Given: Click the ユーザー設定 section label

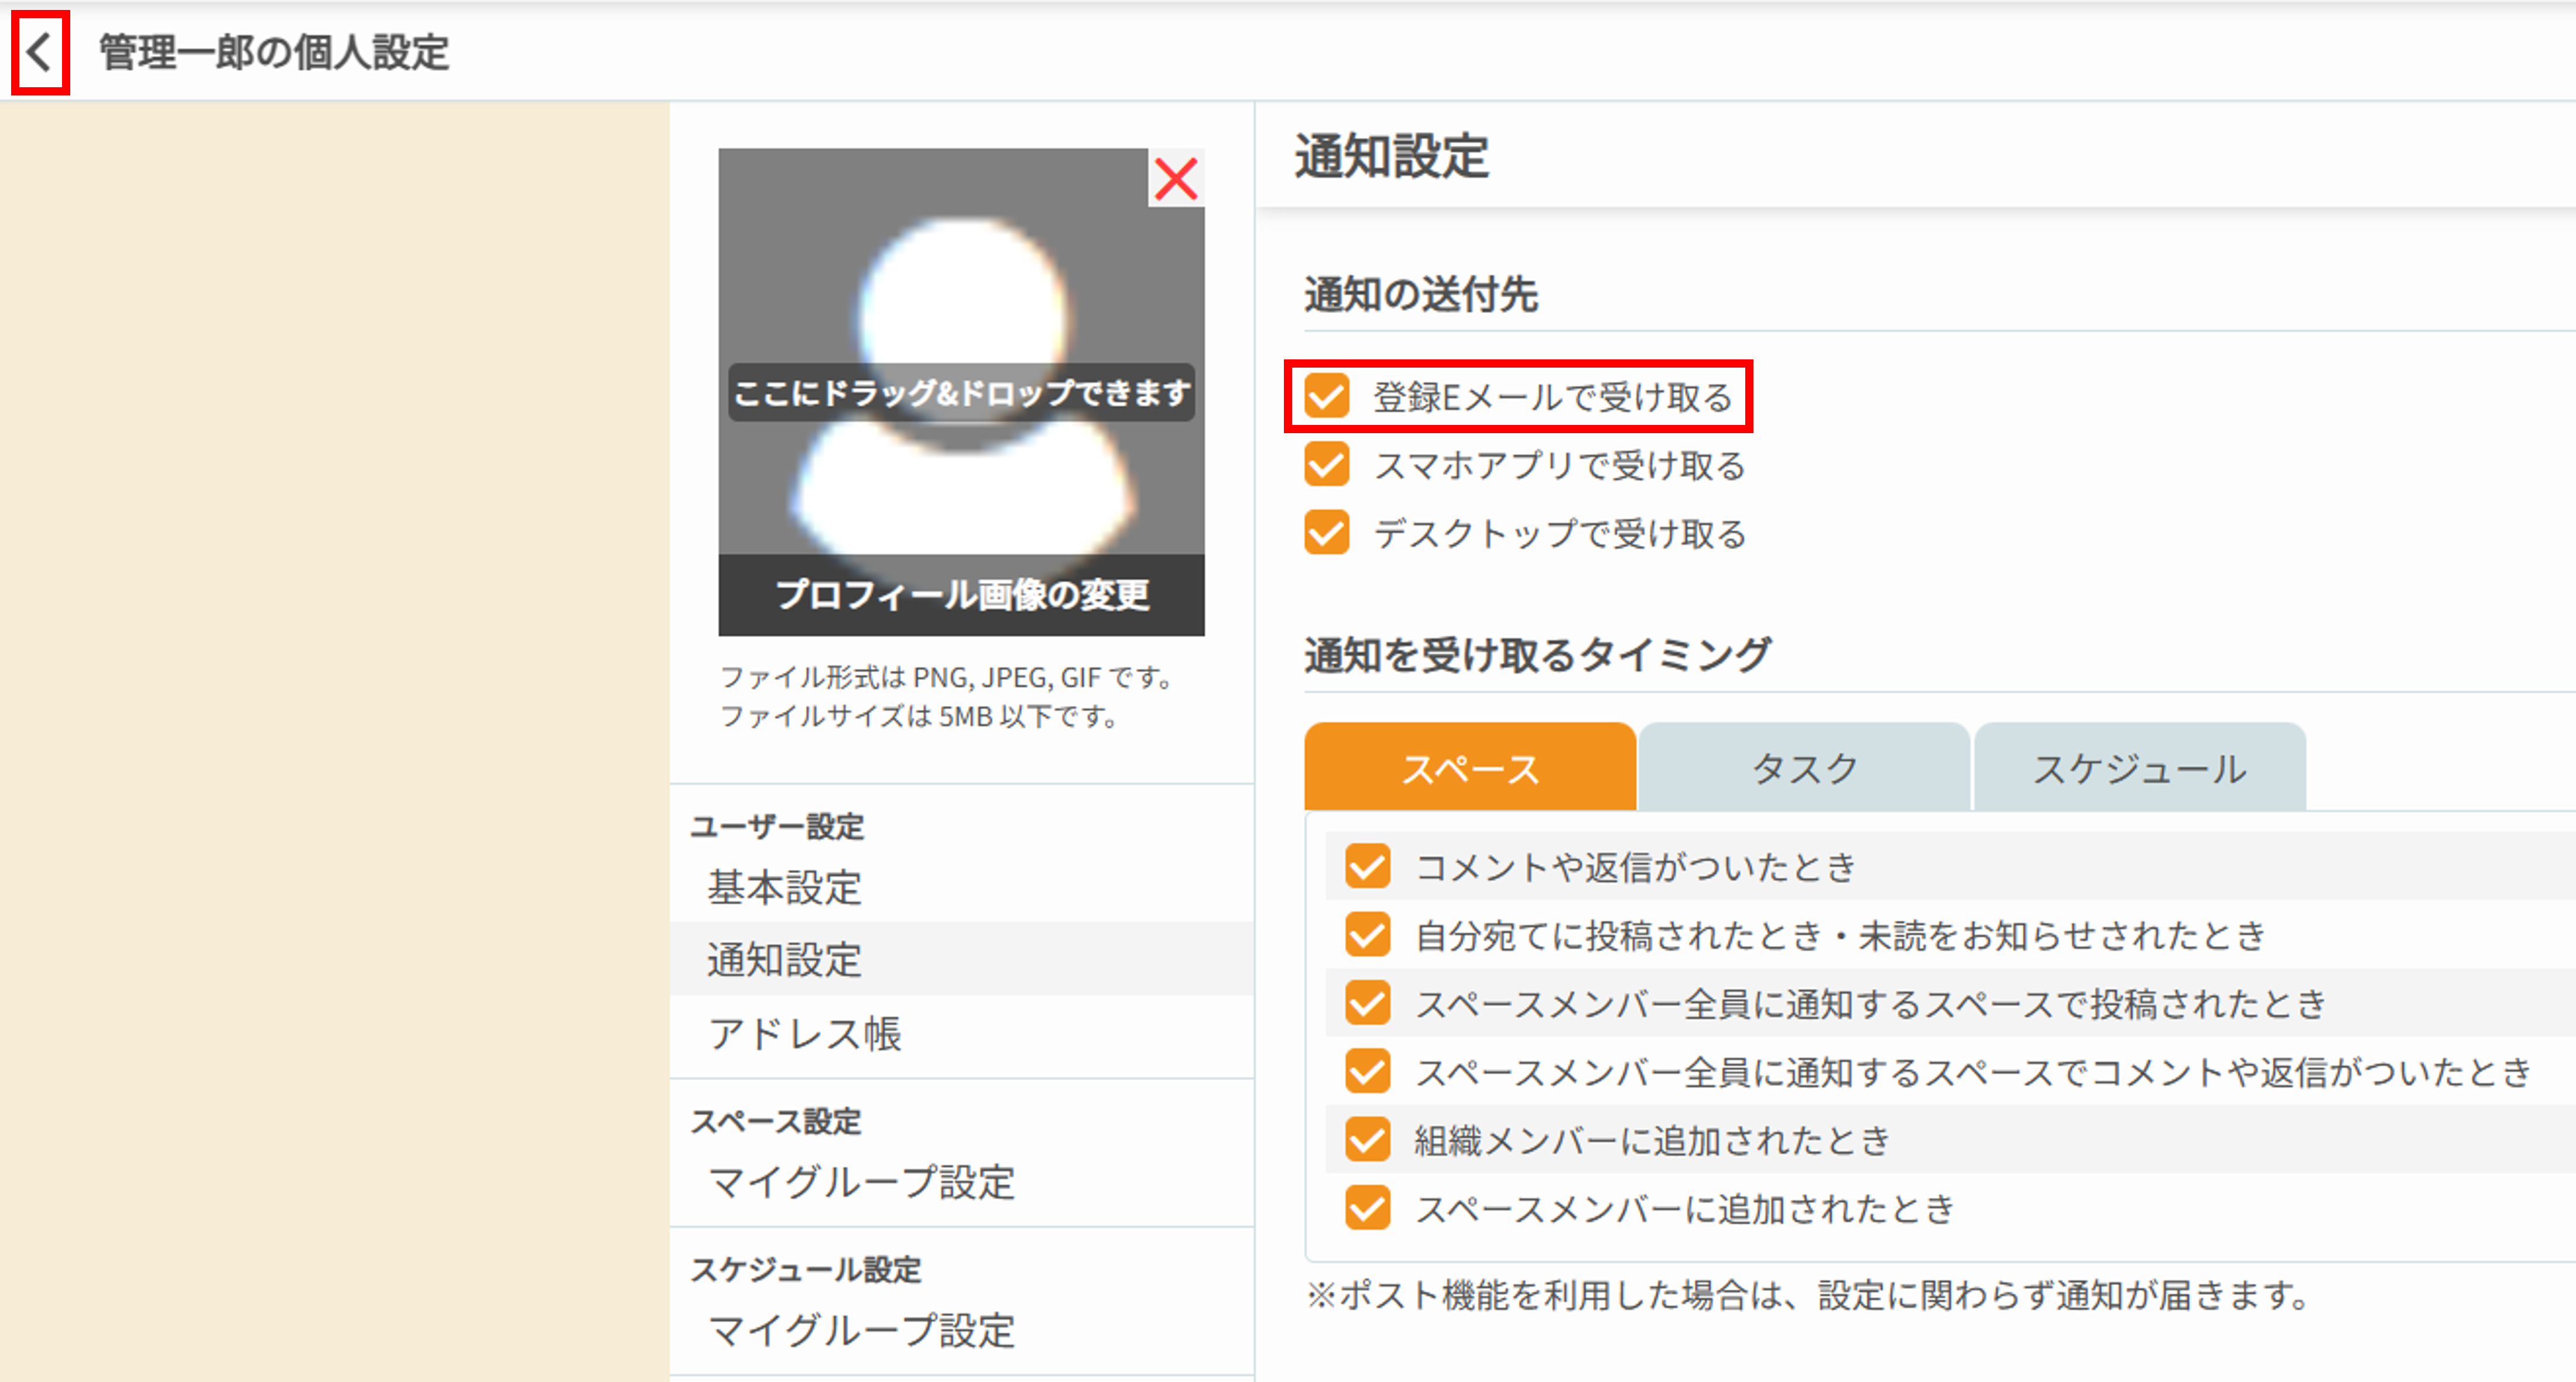Looking at the screenshot, I should (777, 826).
